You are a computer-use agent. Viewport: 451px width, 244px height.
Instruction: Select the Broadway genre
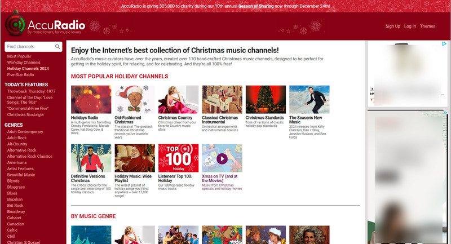tap(16, 211)
